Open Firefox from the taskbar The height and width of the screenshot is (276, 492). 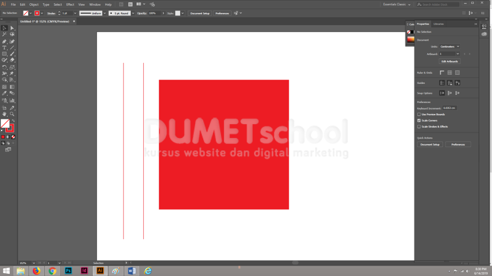point(37,271)
